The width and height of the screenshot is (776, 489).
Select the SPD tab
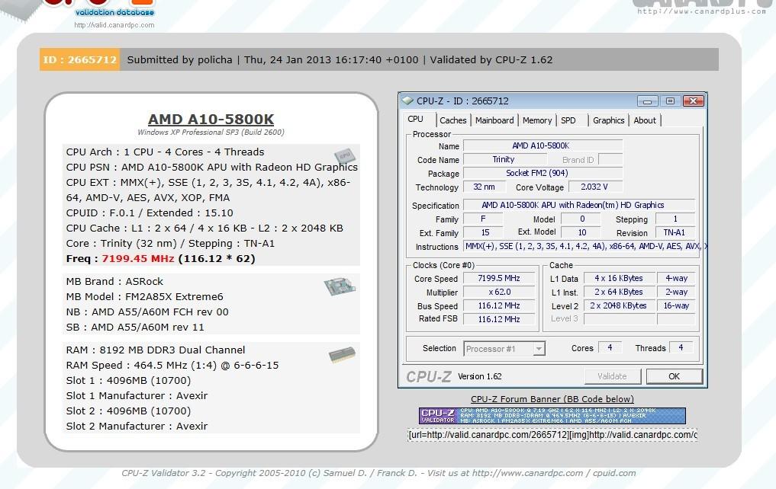(x=568, y=120)
